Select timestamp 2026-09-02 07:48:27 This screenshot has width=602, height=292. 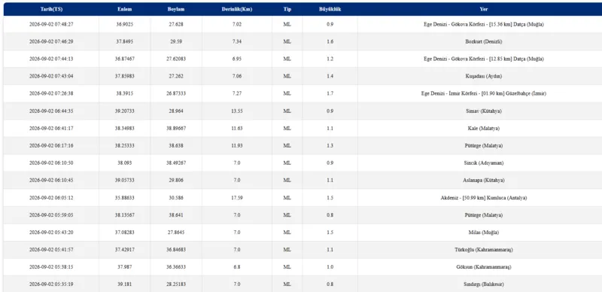pos(51,24)
